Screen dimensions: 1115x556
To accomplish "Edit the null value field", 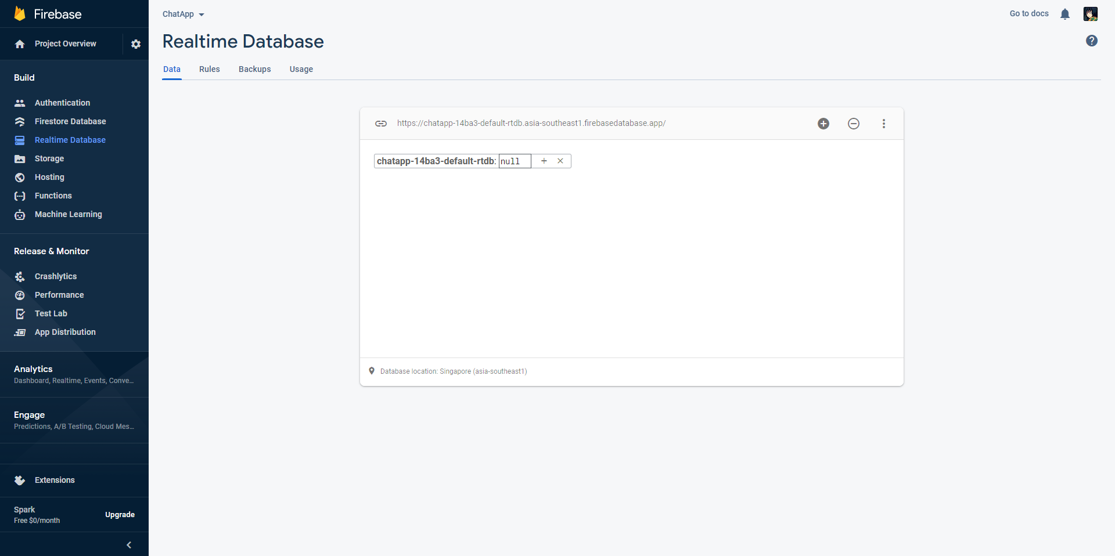I will point(515,161).
